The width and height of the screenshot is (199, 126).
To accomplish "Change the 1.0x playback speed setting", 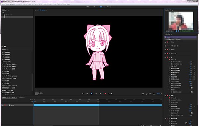I will click(x=110, y=94).
